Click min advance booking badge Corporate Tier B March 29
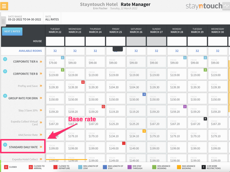This screenshot has height=172, width=230. (205, 70)
